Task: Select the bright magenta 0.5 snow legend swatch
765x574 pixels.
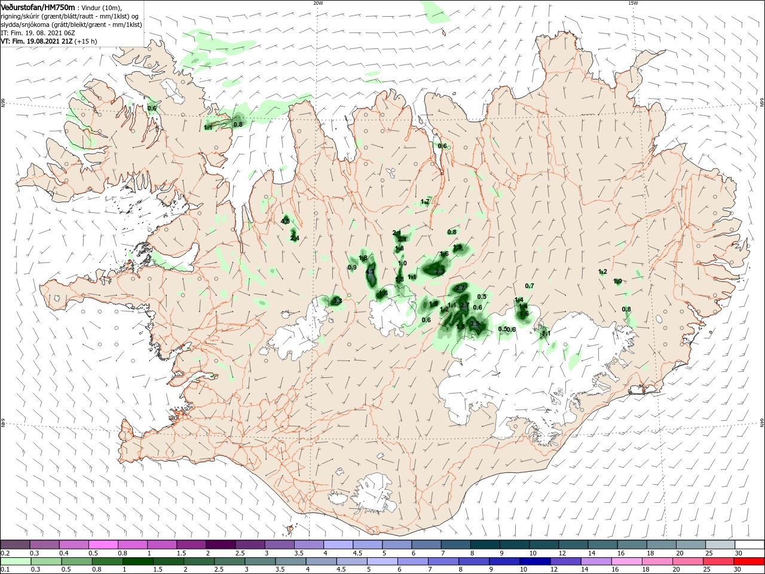Action: coord(103,544)
